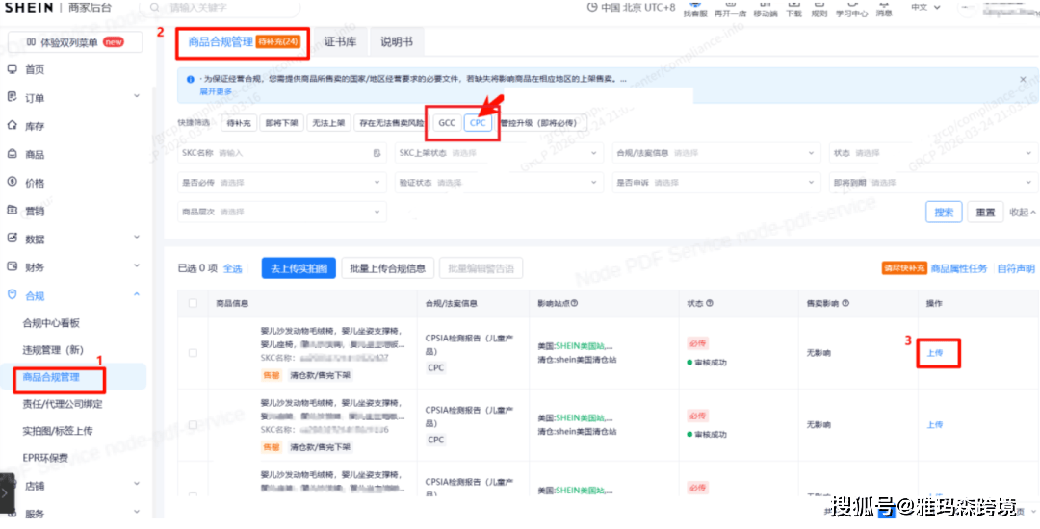Collapse the 合规 sidebar section chevron

click(137, 294)
